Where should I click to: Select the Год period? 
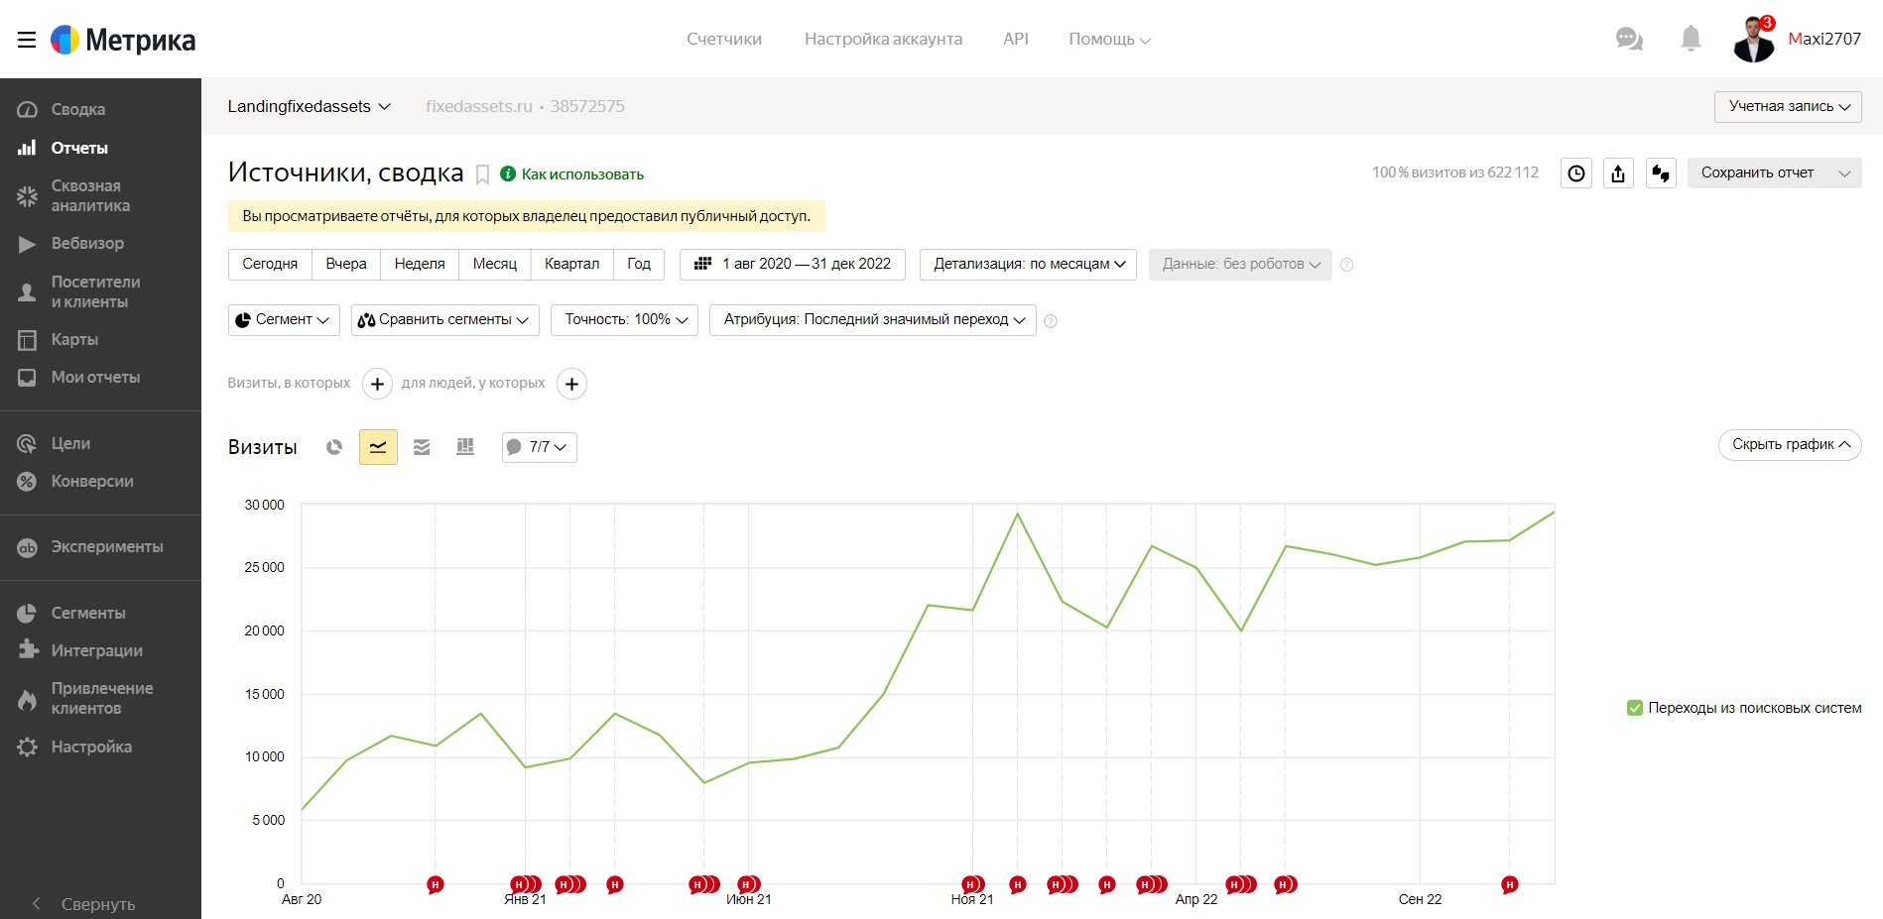tap(639, 264)
